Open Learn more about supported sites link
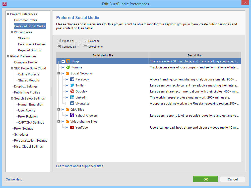Screen dimensions: 251x188 80,166
